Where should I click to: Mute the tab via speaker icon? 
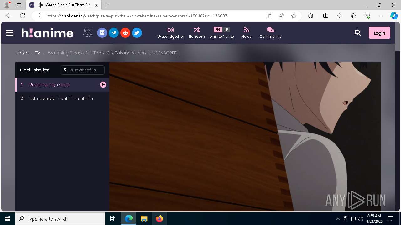(x=40, y=5)
